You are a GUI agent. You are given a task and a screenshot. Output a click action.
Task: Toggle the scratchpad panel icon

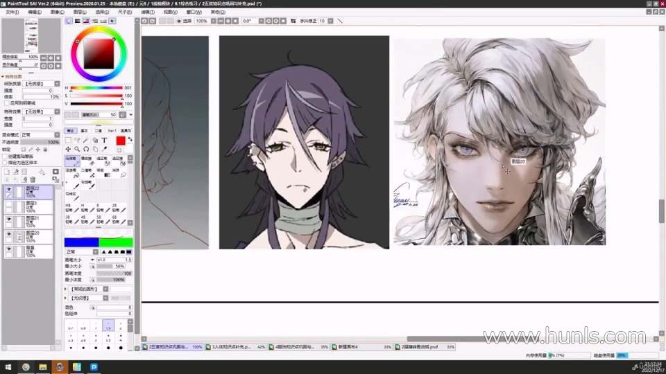(112, 21)
